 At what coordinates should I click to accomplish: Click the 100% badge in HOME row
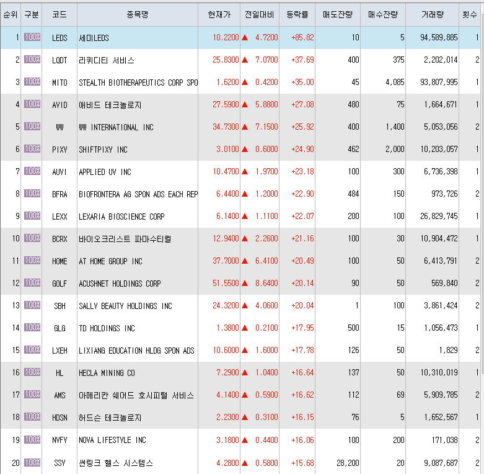click(x=32, y=260)
